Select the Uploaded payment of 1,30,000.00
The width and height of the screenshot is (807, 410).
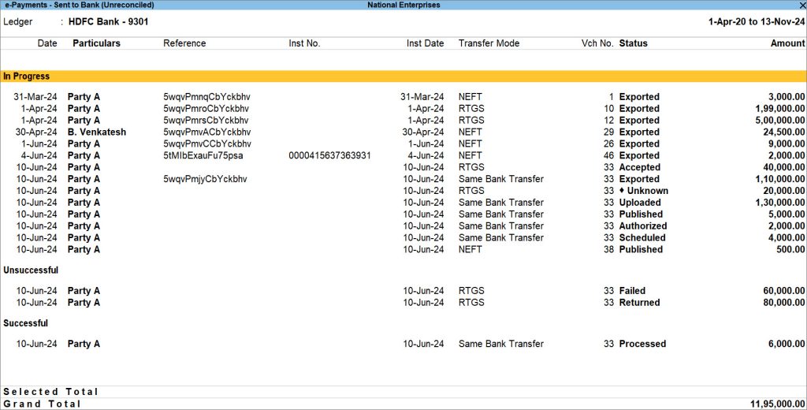(x=640, y=203)
